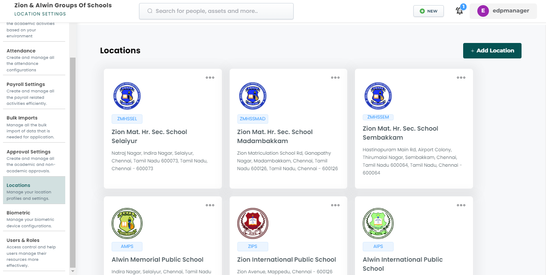This screenshot has height=275, width=546.
Task: Open options menu for Zion Sembakkam card
Action: (x=461, y=78)
